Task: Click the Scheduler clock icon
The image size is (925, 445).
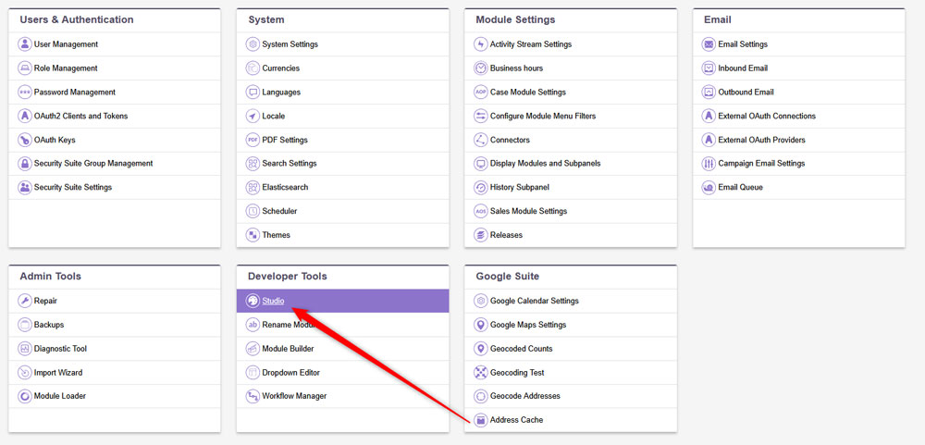Action: pos(253,211)
